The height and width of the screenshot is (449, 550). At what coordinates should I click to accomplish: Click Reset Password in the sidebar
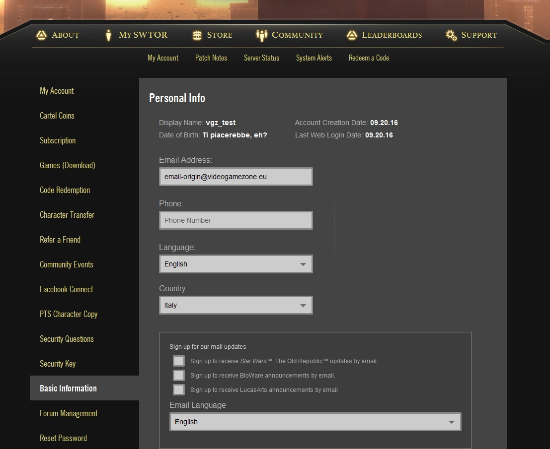(63, 438)
